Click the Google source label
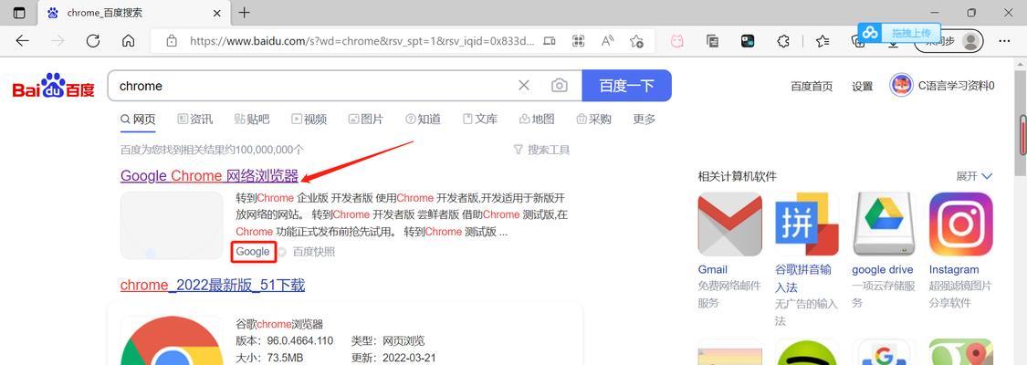Image resolution: width=1027 pixels, height=365 pixels. point(253,251)
